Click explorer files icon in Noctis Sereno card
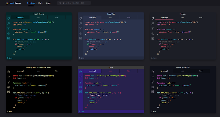The image size is (220, 117). pos(9,18)
